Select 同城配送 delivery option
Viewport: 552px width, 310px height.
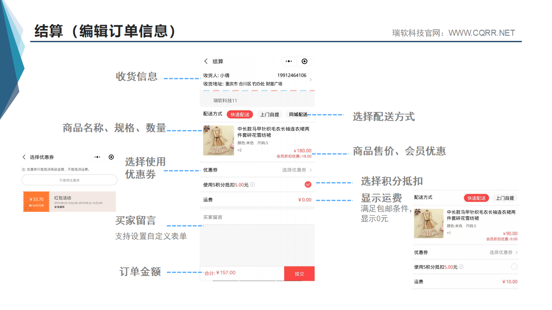click(x=298, y=115)
